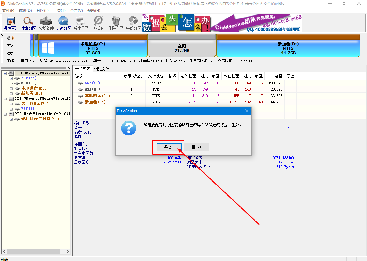This screenshot has width=367, height=261.
Task: Collapse the HD2 MsftVirtualDisk tree node
Action: click(5, 114)
